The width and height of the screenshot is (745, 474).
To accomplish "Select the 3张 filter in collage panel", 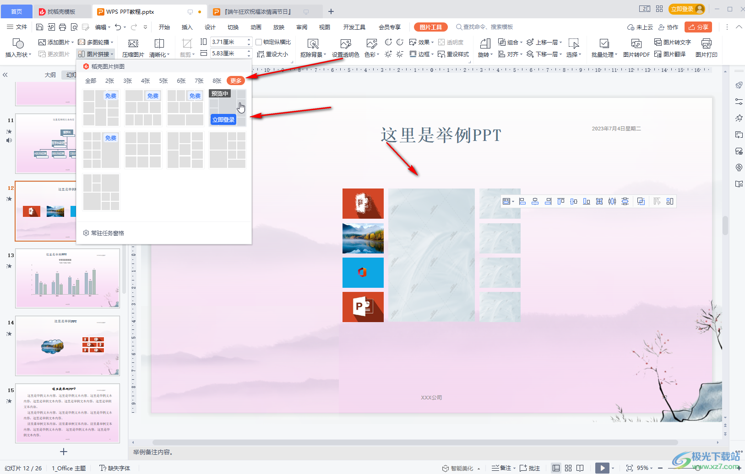I will (x=127, y=81).
